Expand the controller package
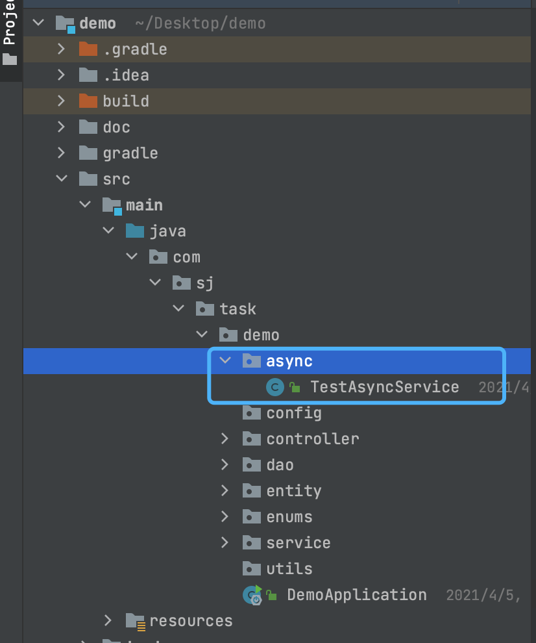Viewport: 536px width, 643px height. [x=225, y=439]
